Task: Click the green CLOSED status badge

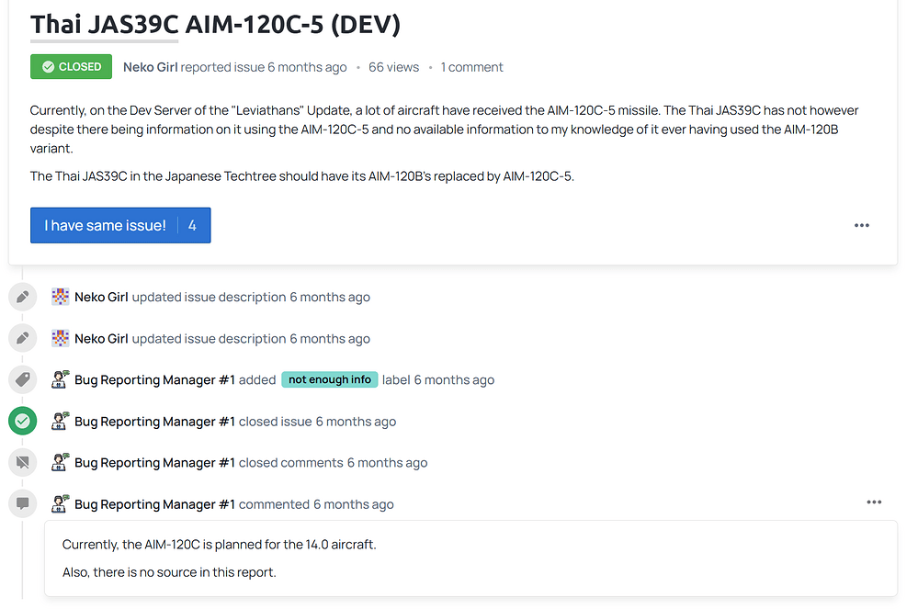Action: (71, 67)
